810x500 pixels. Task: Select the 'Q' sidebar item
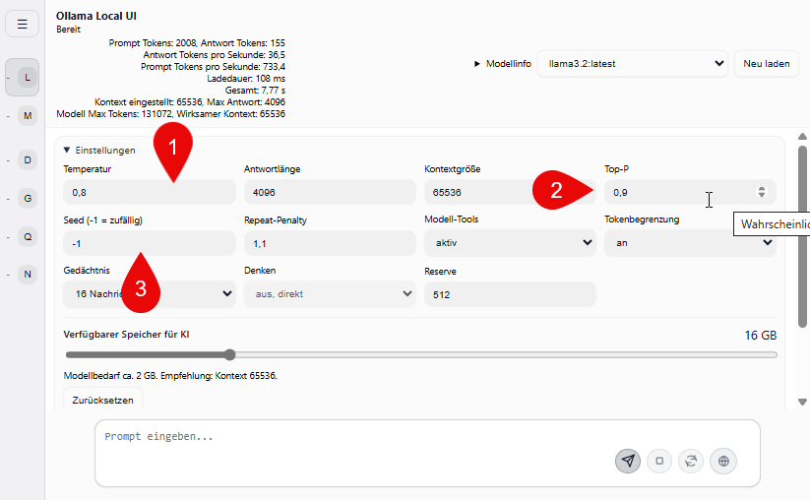27,236
